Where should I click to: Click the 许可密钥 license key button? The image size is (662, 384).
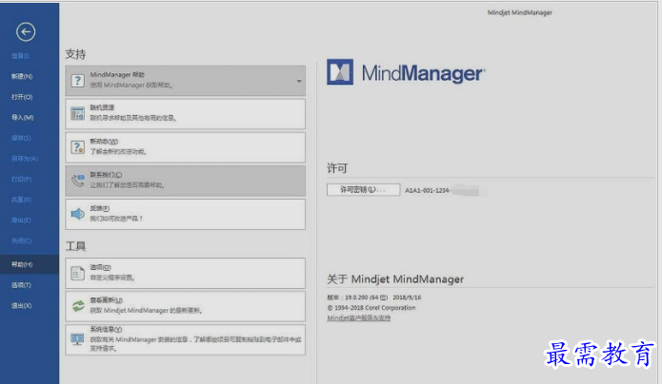click(363, 190)
